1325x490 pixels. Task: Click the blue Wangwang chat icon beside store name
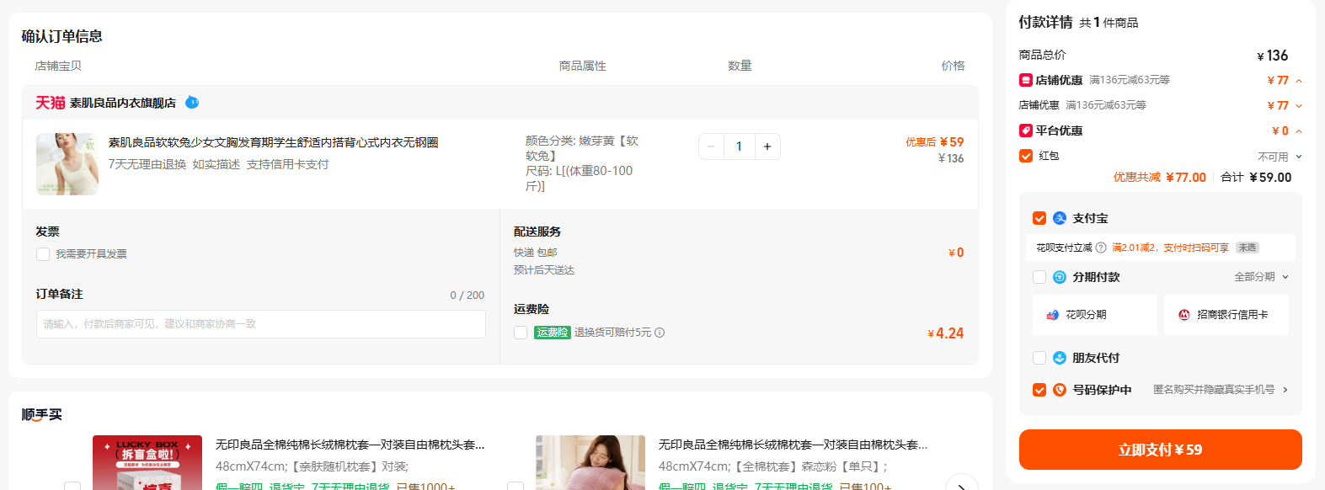coord(192,103)
